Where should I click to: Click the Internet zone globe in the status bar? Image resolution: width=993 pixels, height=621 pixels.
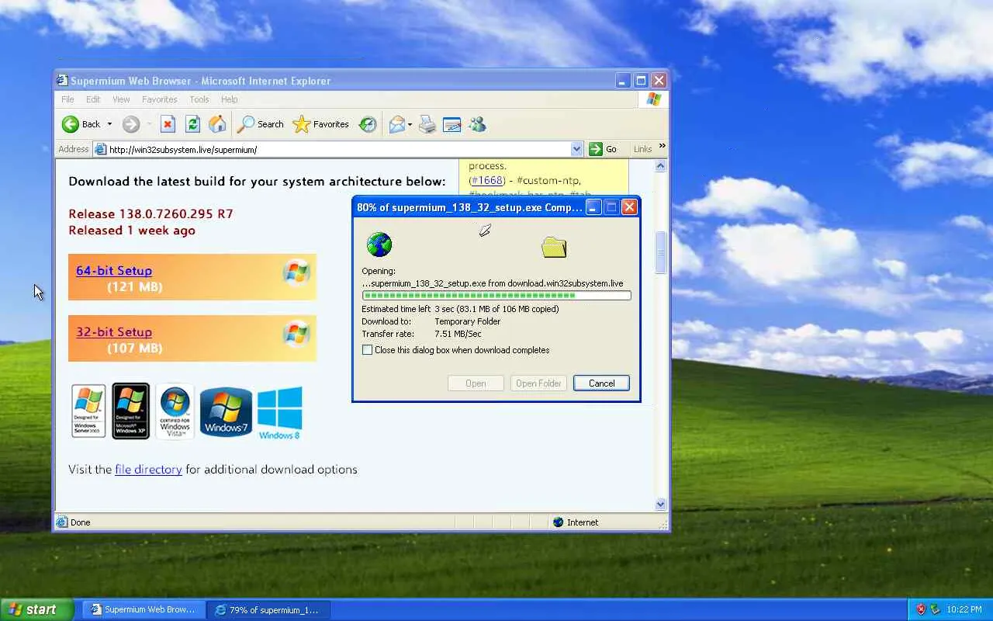tap(558, 522)
